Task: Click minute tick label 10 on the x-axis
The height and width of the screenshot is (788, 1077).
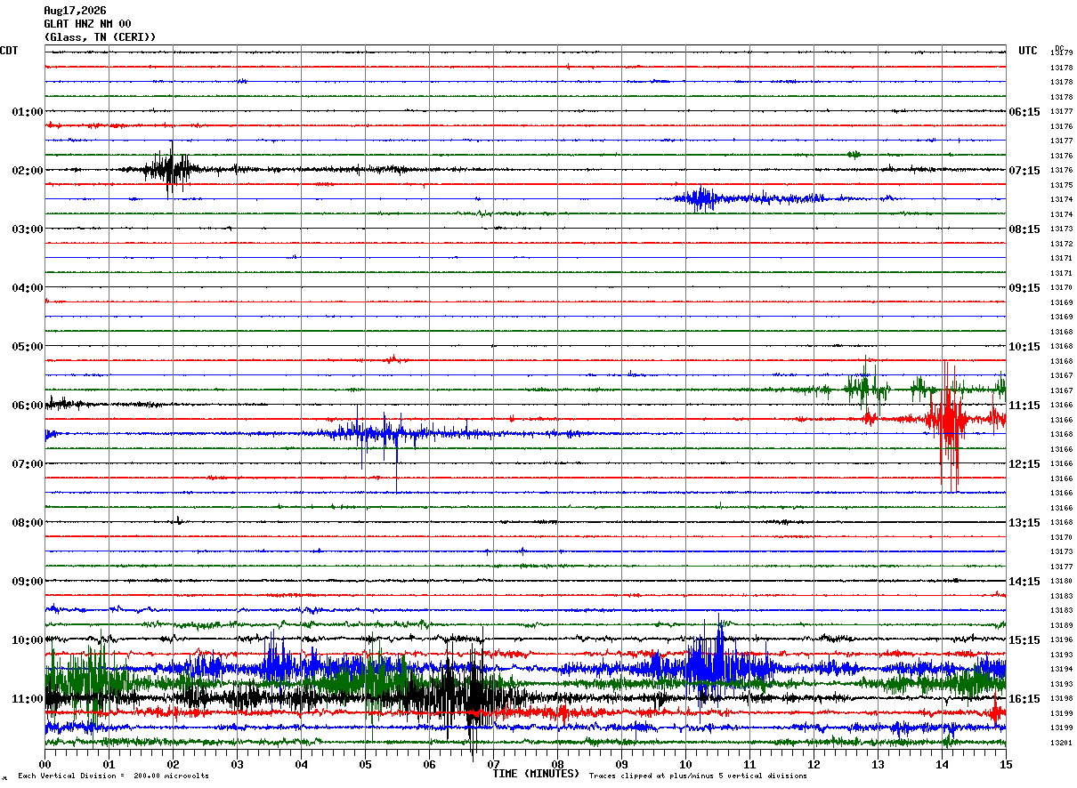Action: (685, 764)
